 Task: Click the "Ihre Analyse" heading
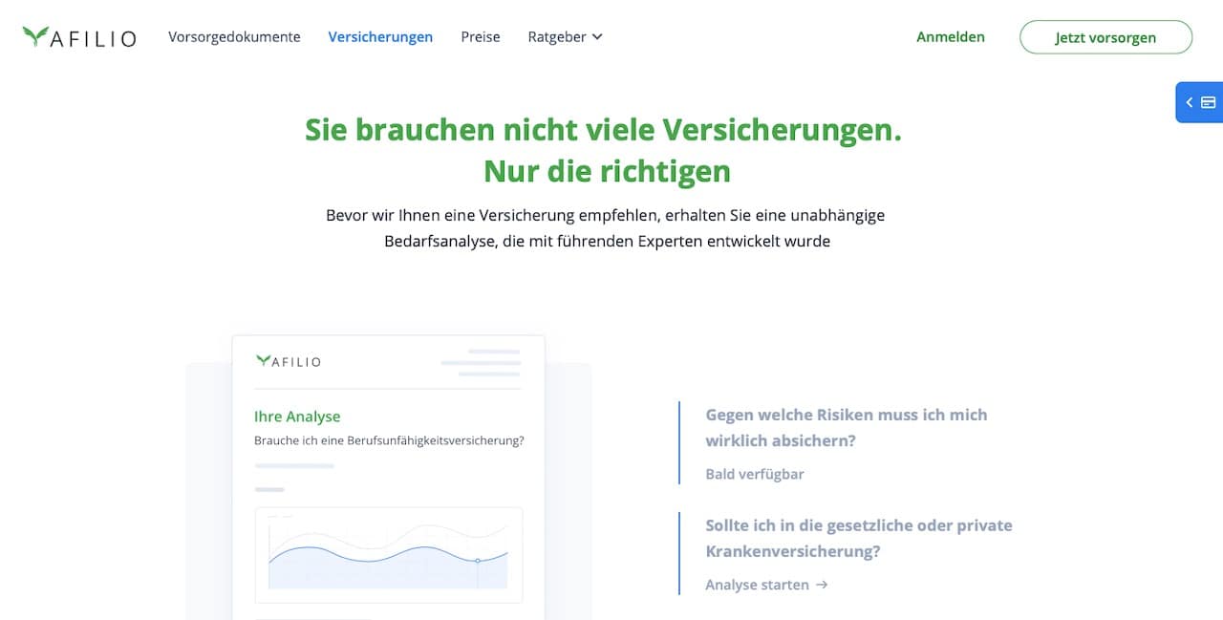click(x=296, y=416)
